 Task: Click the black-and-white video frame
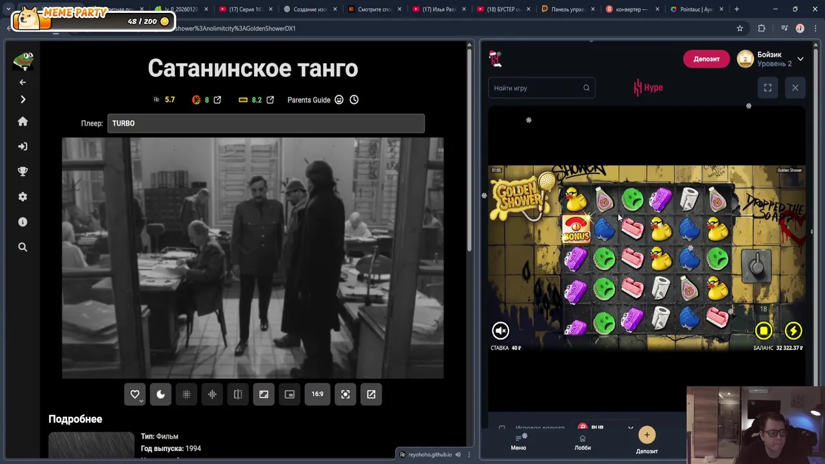(253, 258)
